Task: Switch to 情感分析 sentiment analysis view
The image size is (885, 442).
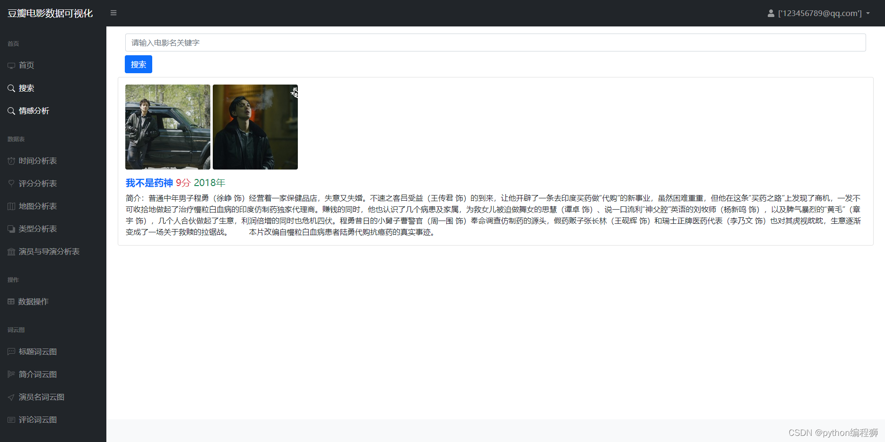Action: pyautogui.click(x=34, y=110)
